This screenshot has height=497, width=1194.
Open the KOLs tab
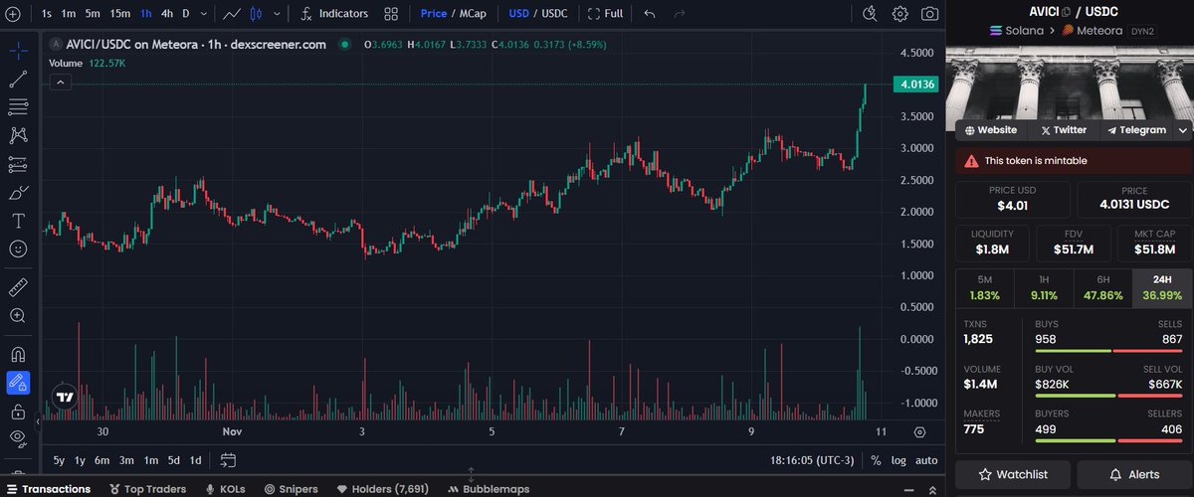[x=227, y=489]
